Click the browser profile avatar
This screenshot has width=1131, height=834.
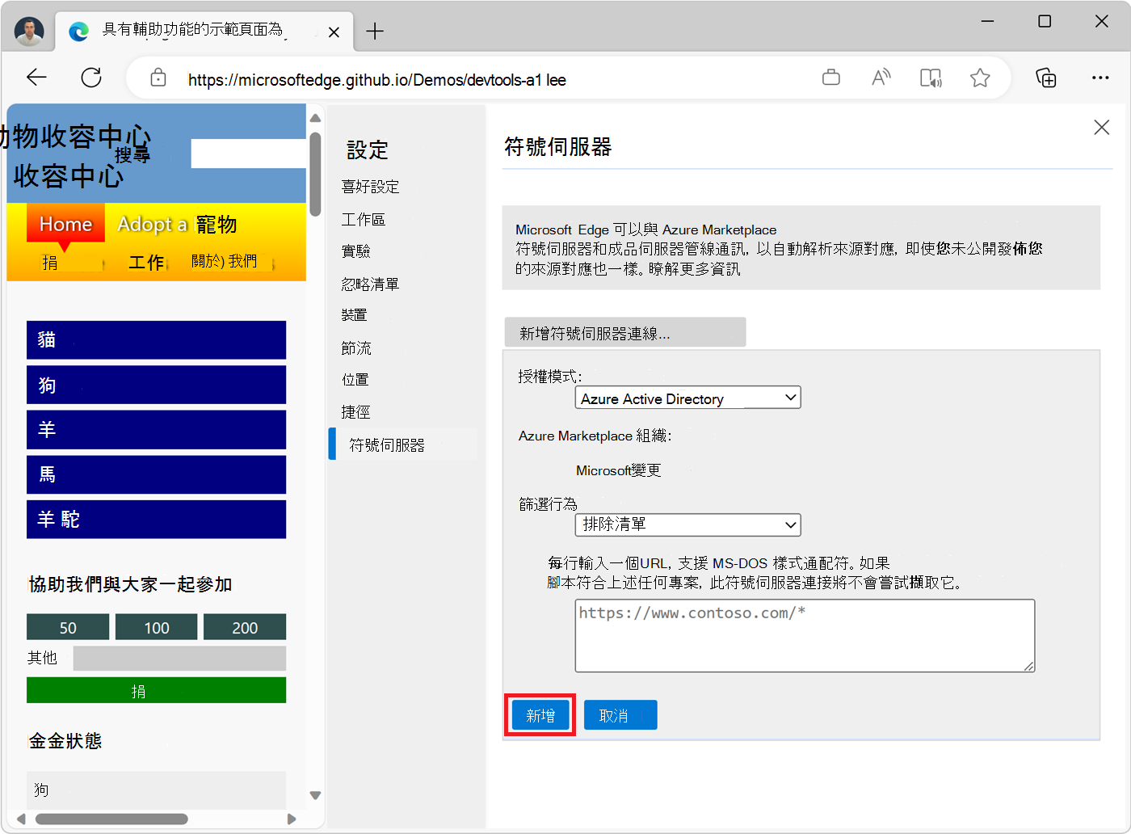tap(29, 31)
